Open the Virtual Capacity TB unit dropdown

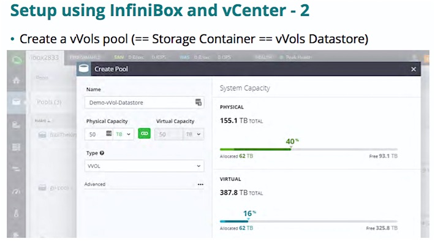coord(194,134)
